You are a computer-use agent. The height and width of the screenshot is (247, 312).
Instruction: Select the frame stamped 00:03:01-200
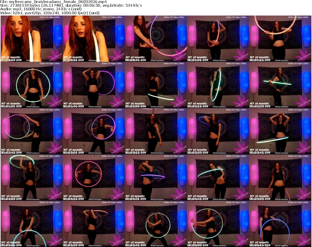(94, 131)
